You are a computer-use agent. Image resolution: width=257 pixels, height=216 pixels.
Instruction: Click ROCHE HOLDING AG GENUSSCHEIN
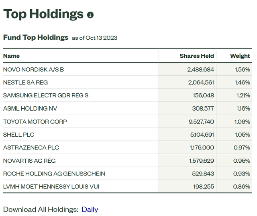54,174
